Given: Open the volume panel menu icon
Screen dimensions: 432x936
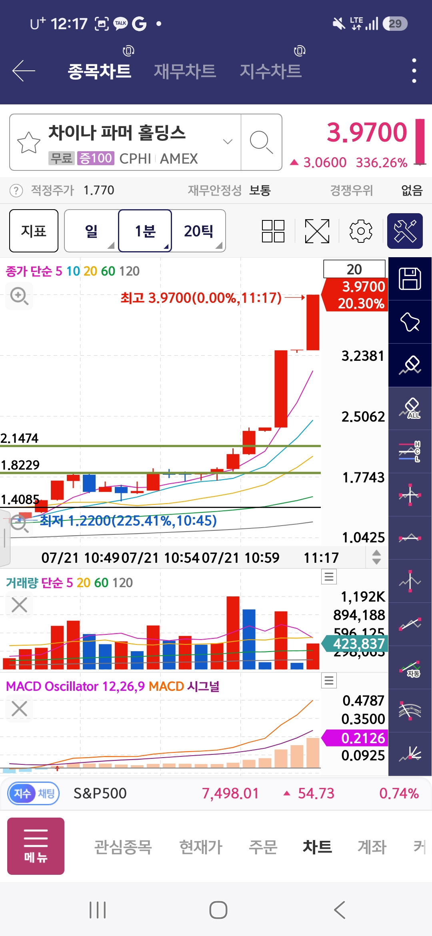Looking at the screenshot, I should [x=329, y=576].
